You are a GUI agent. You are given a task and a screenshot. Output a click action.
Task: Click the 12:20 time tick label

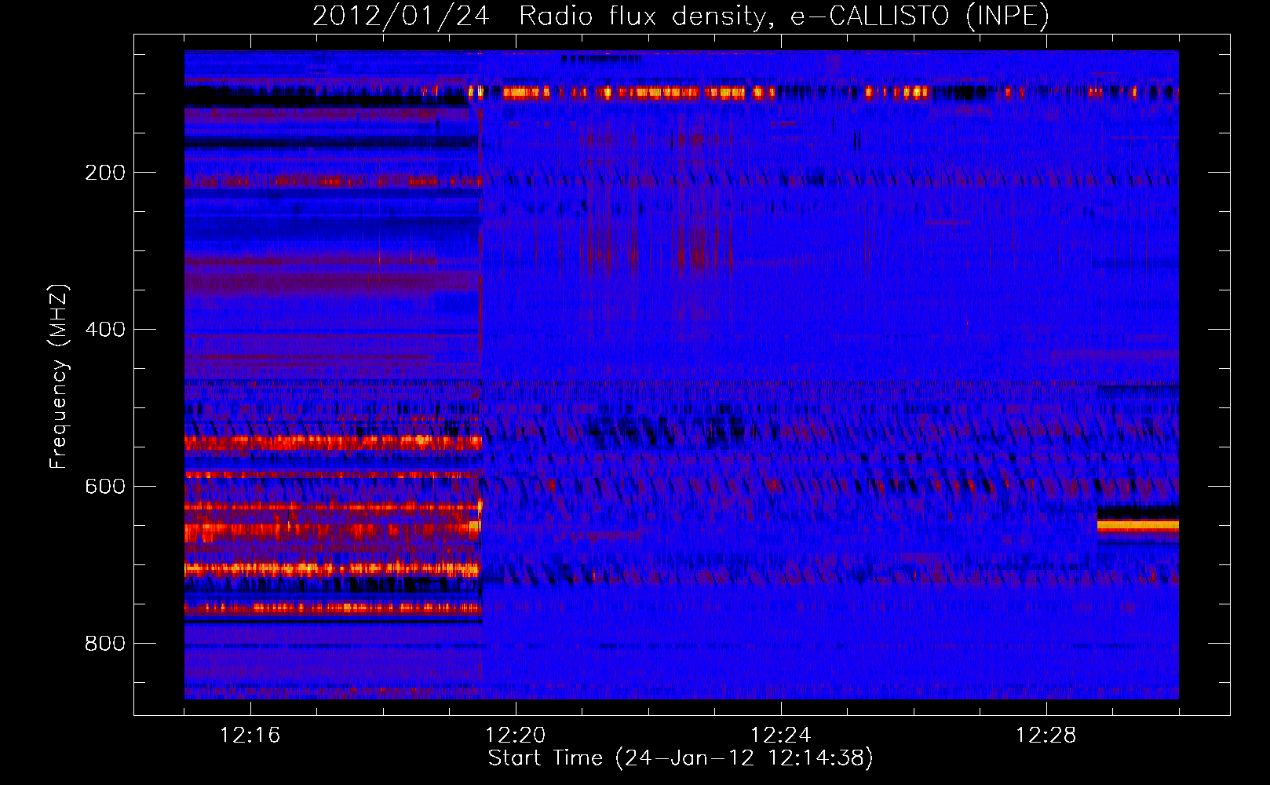(x=516, y=735)
